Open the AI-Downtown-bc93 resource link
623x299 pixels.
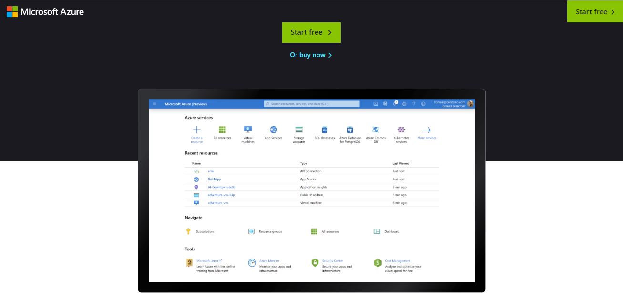pos(222,187)
